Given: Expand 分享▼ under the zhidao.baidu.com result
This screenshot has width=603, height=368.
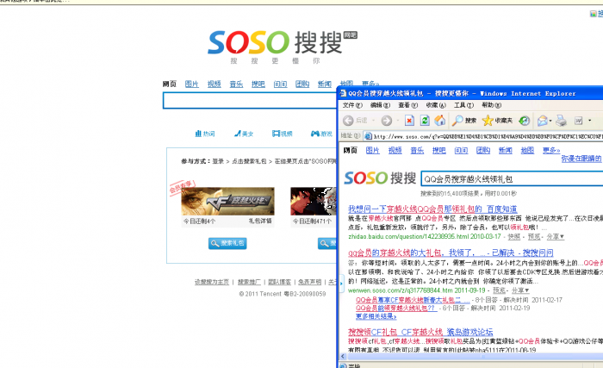Looking at the screenshot, I should point(556,237).
